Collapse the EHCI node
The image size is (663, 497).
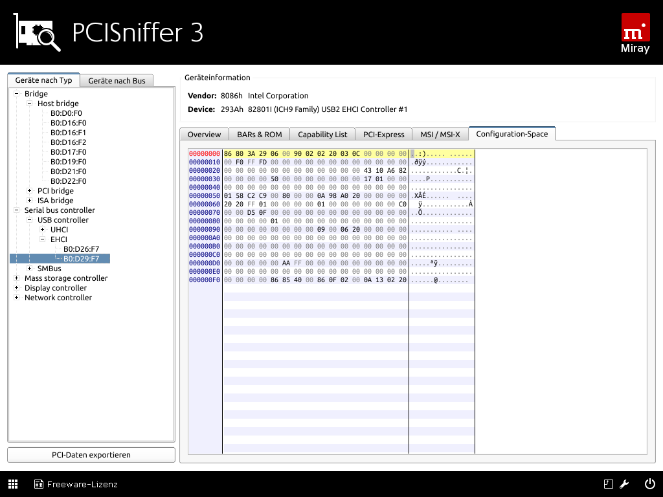pyautogui.click(x=42, y=239)
